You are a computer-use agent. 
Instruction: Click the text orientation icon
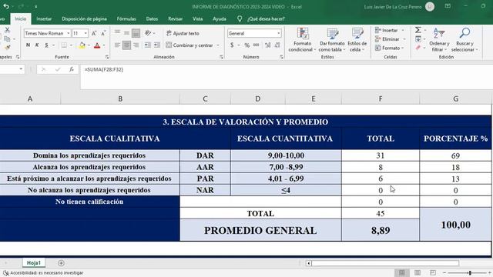point(148,33)
